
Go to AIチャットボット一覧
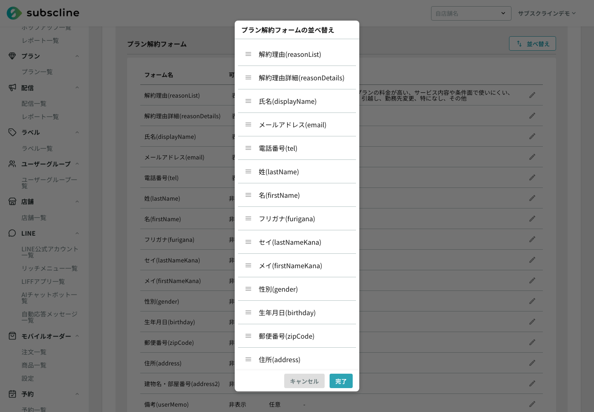coord(49,298)
